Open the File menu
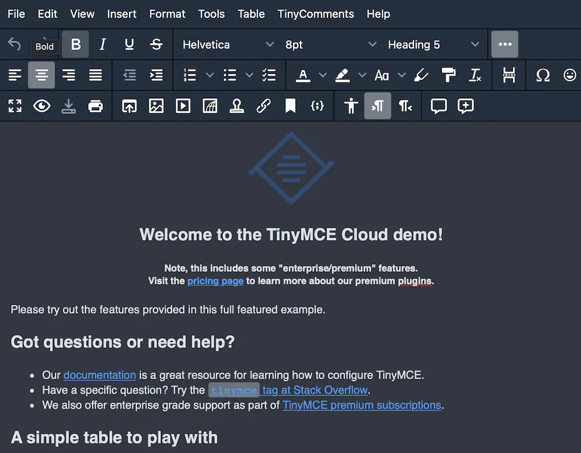The width and height of the screenshot is (581, 453). tap(16, 14)
